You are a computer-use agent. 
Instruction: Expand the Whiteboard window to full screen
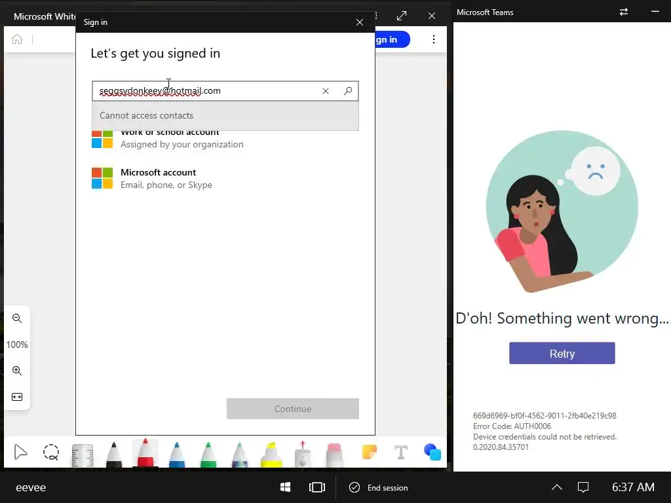click(402, 16)
